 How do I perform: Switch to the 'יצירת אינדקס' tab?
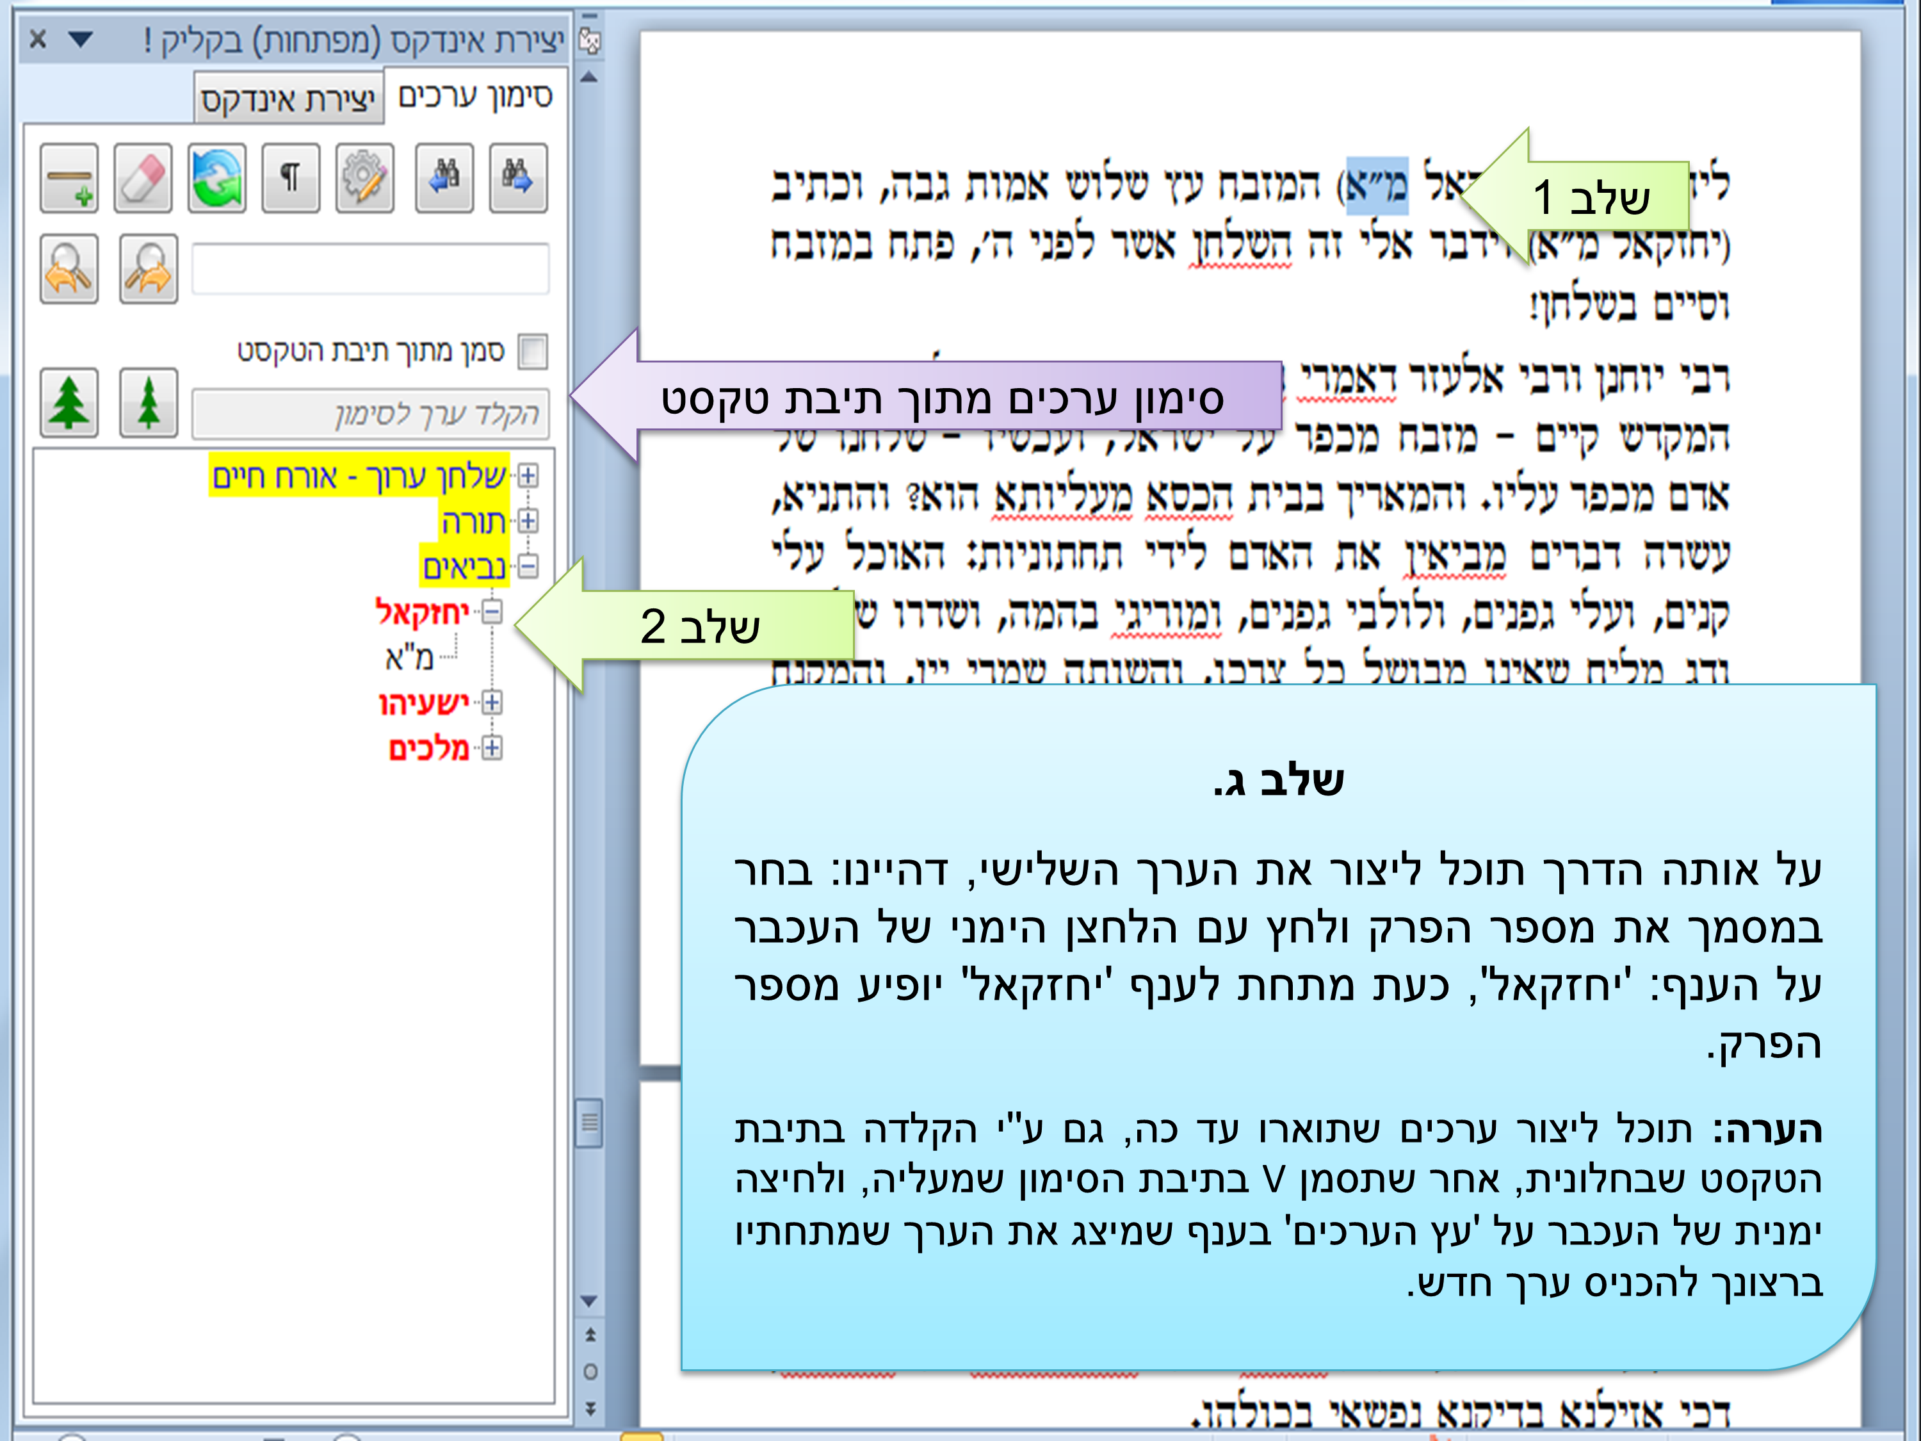tap(288, 99)
